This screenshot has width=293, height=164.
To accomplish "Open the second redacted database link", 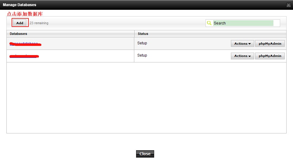I will [x=24, y=56].
